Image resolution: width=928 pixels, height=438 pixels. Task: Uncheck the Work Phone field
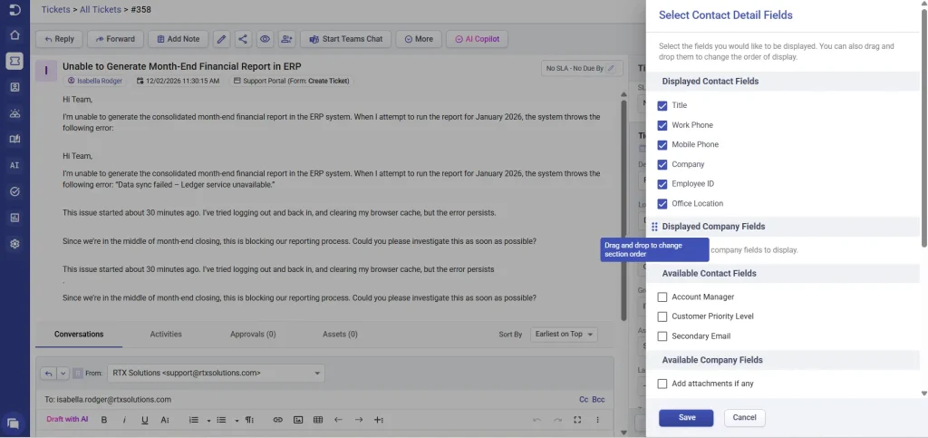[662, 125]
